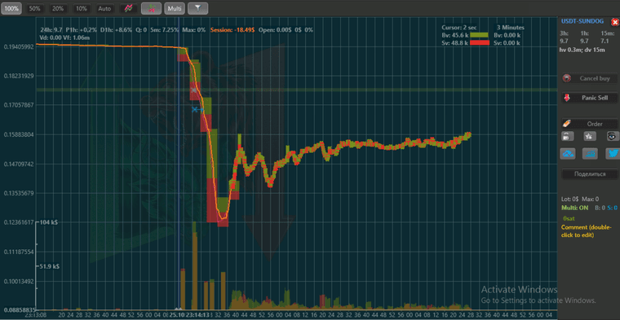
Task: Click the 104 k$ volume scale label
Action: coord(49,222)
